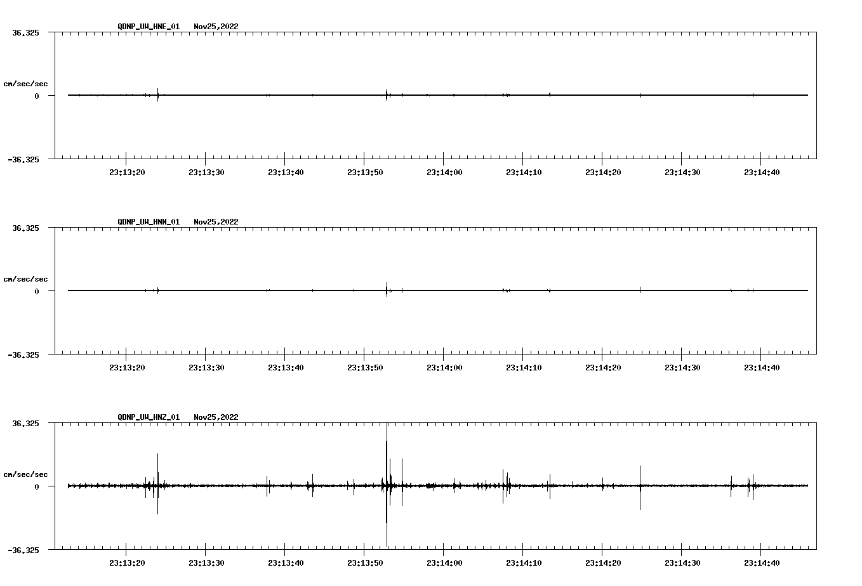Click the -36.325 lower axis label on HNZ plot
This screenshot has height=586, width=862.
[23, 550]
